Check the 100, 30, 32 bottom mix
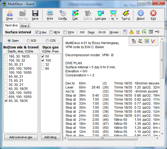Screen dimensions: 167x149 click(x=6, y=61)
